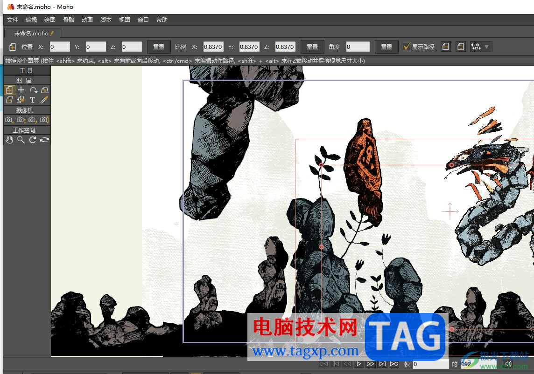Screen dimensions: 534x374
Task: Click the Moho app logo in title bar
Action: coord(11,7)
